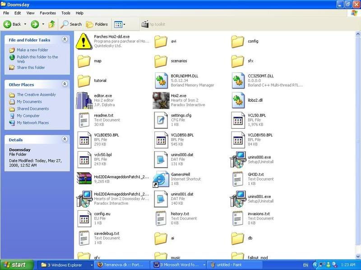Screen dimensions: 361x270
Task: Select the Parches Hoi2-dd.exe warning icon
Action: 84,41
